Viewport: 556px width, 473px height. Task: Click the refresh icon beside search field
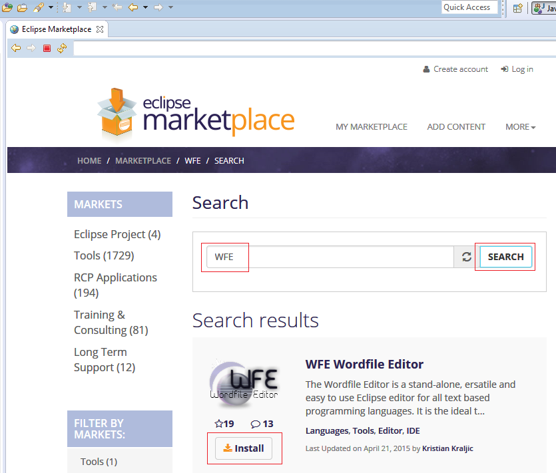coord(466,257)
